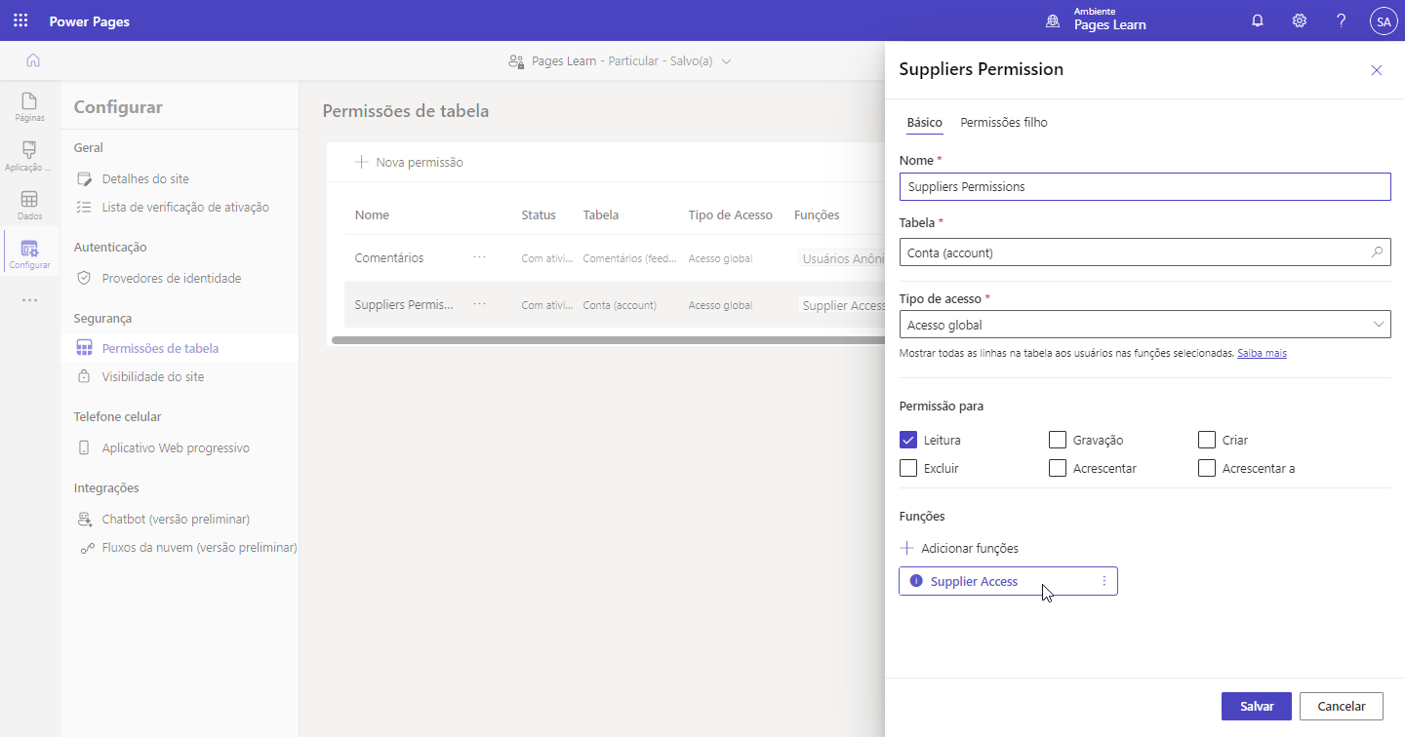This screenshot has height=737, width=1405.
Task: Click the notifications bell icon
Action: [x=1258, y=20]
